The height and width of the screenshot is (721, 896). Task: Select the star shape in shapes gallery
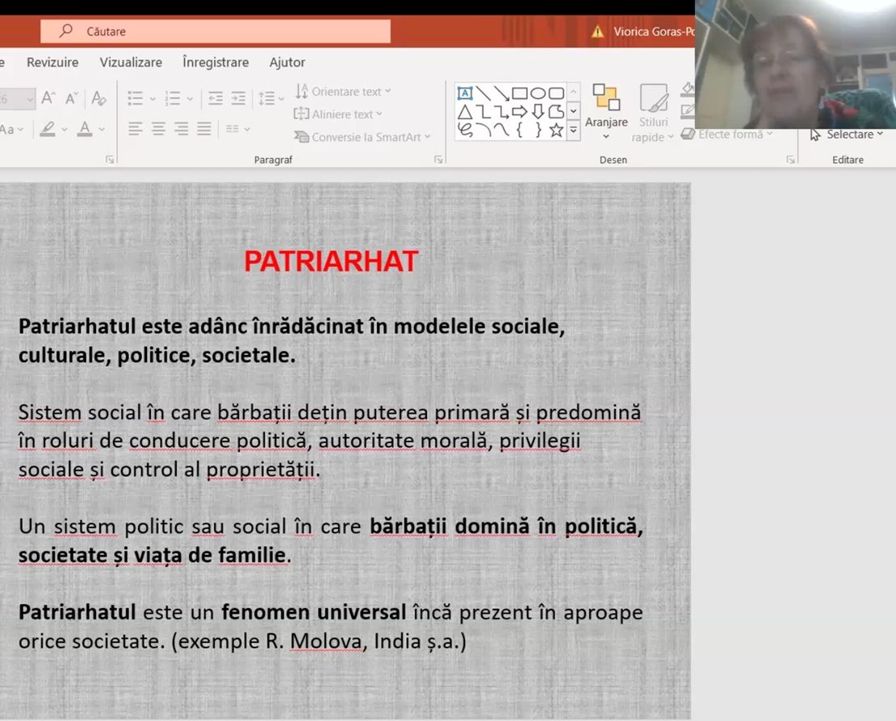point(556,130)
